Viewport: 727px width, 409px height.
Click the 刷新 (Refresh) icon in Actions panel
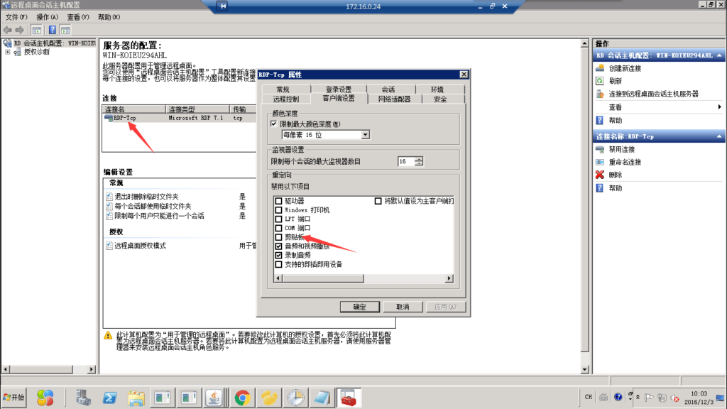(x=601, y=82)
